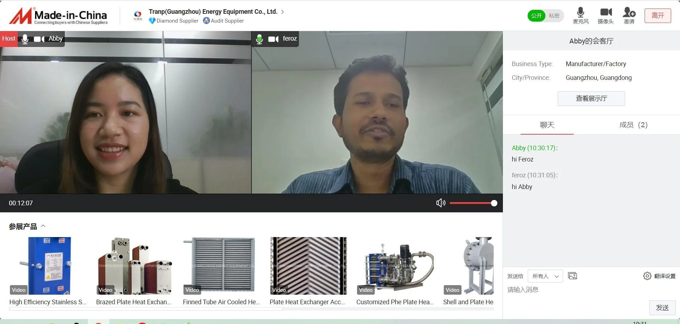Screen dimensions: 680x324
Task: Open the 所有人 recipient dropdown
Action: [545, 276]
